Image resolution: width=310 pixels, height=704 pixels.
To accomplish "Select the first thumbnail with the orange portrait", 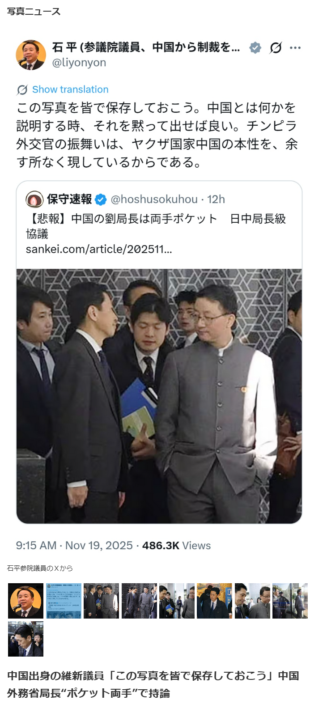I will (25, 601).
